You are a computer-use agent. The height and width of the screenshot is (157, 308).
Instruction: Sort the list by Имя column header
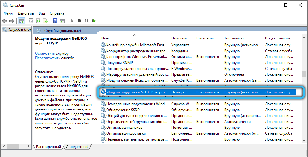105,38
